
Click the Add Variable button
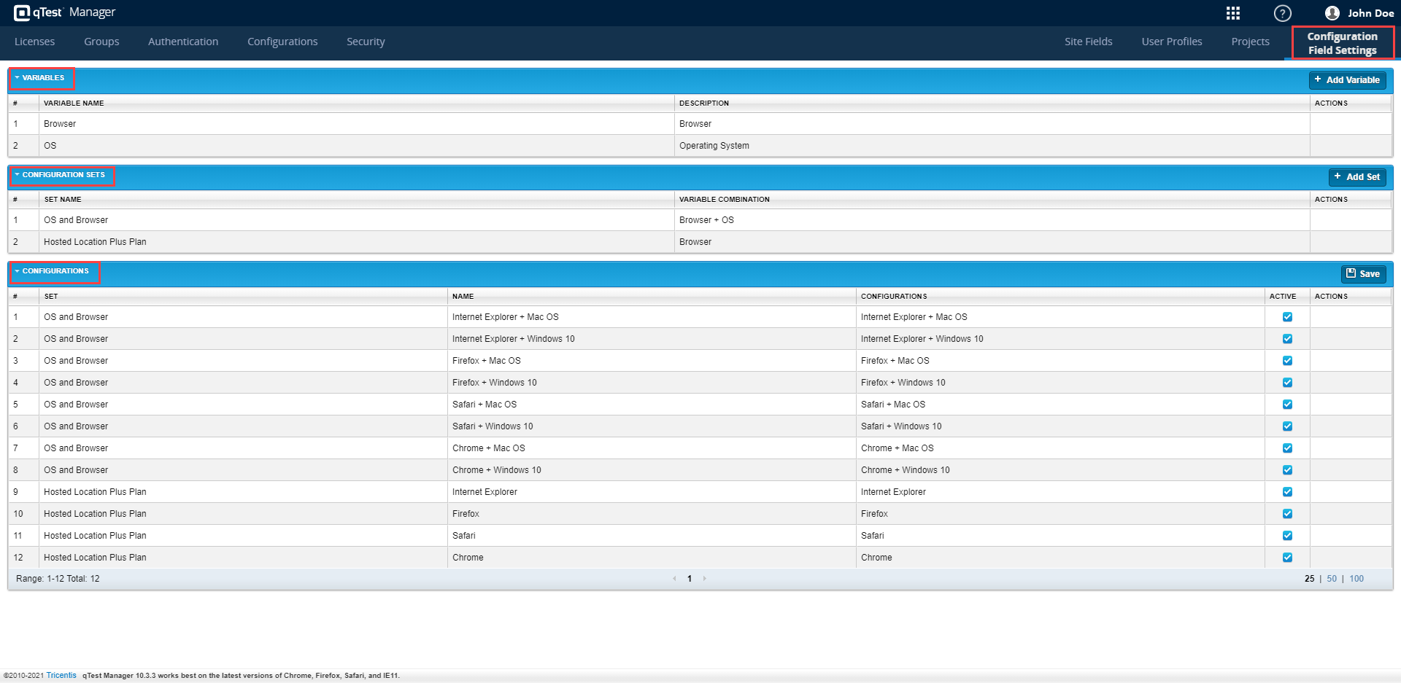coord(1347,80)
